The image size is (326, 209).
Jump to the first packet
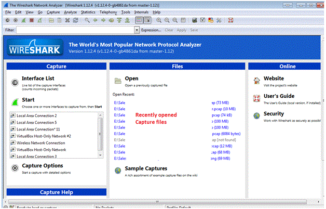tap(119, 20)
